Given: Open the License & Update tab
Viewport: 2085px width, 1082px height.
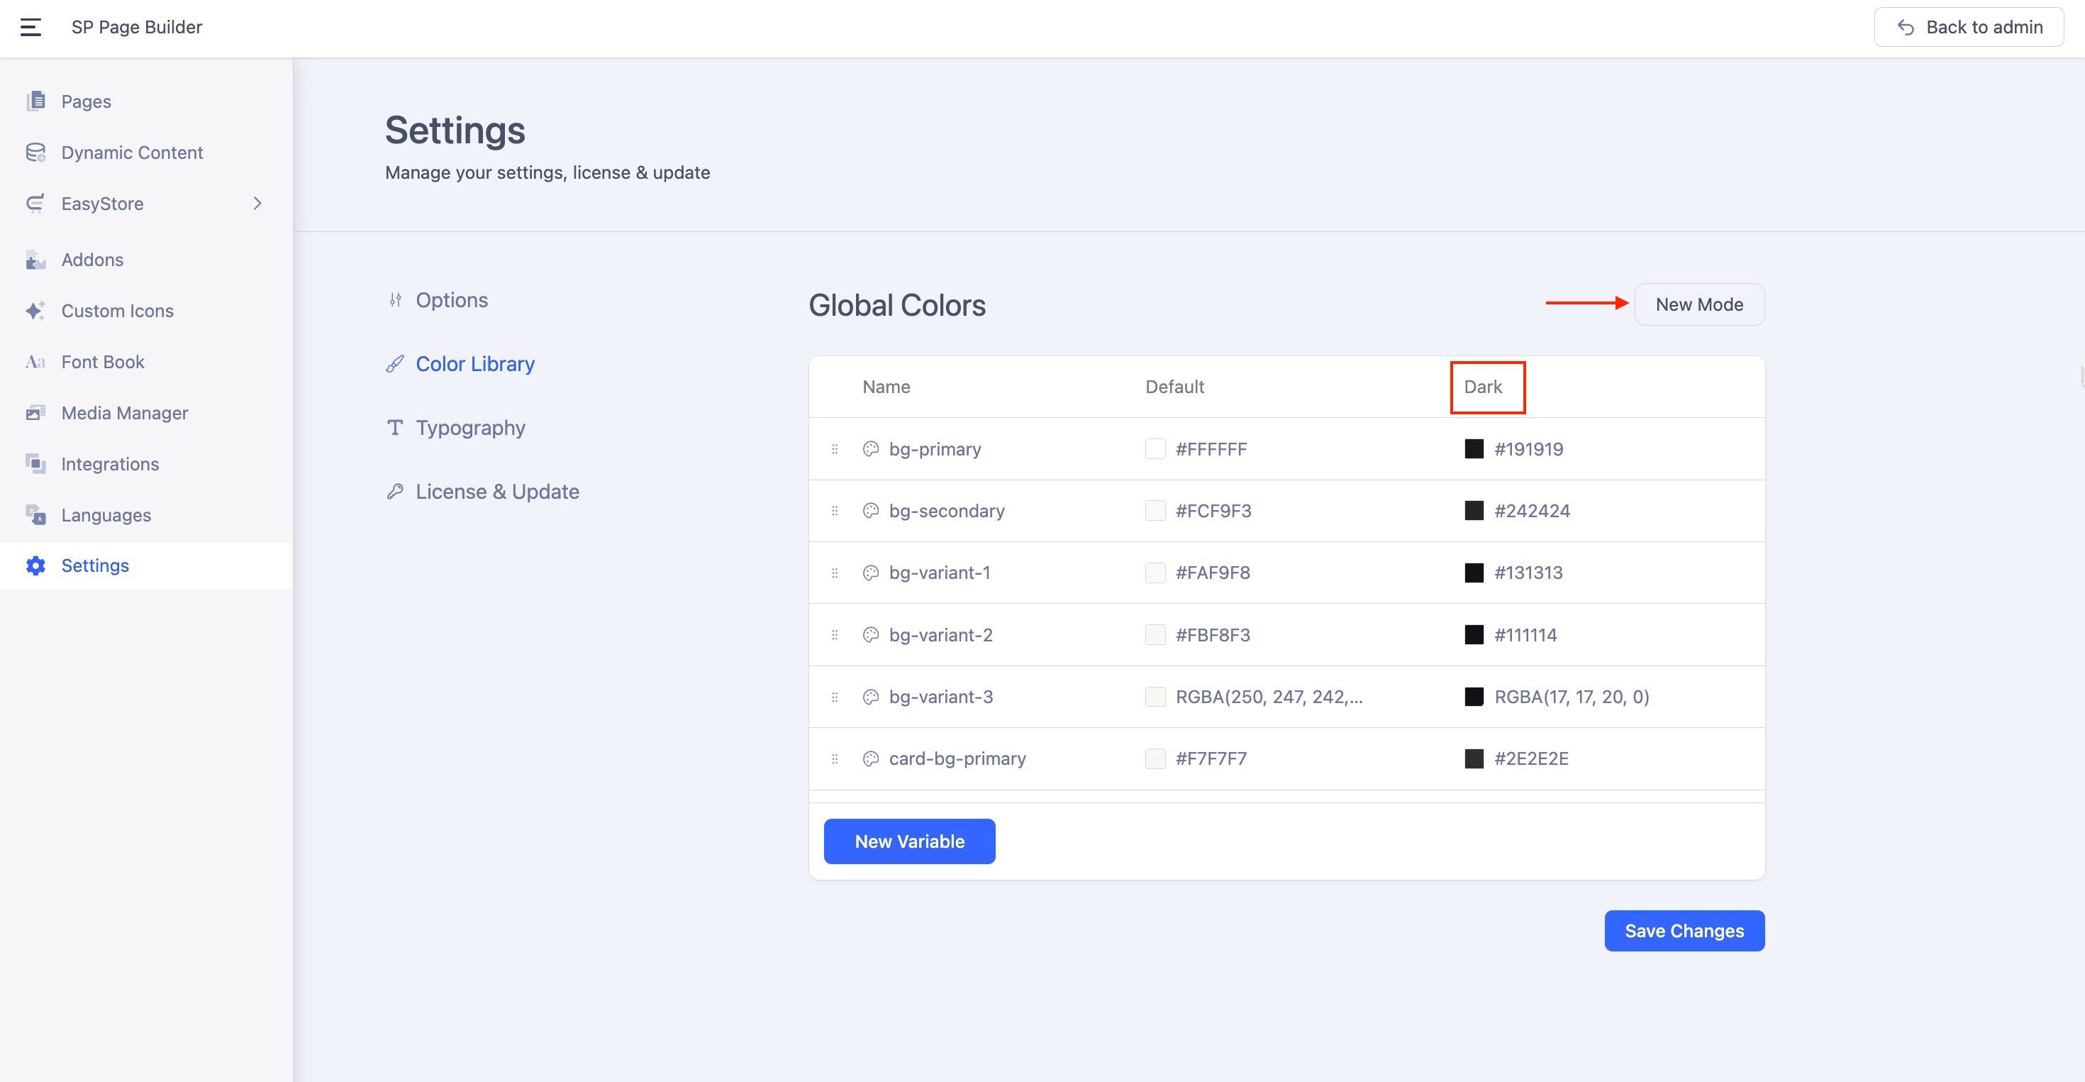Looking at the screenshot, I should click(x=496, y=492).
